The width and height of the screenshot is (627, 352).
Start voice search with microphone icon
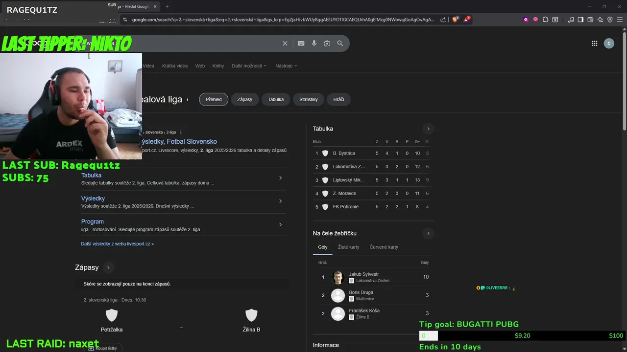coord(314,43)
